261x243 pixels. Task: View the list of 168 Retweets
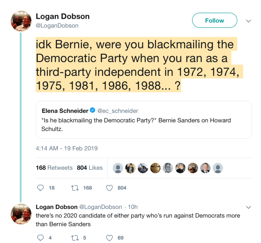[x=54, y=168]
